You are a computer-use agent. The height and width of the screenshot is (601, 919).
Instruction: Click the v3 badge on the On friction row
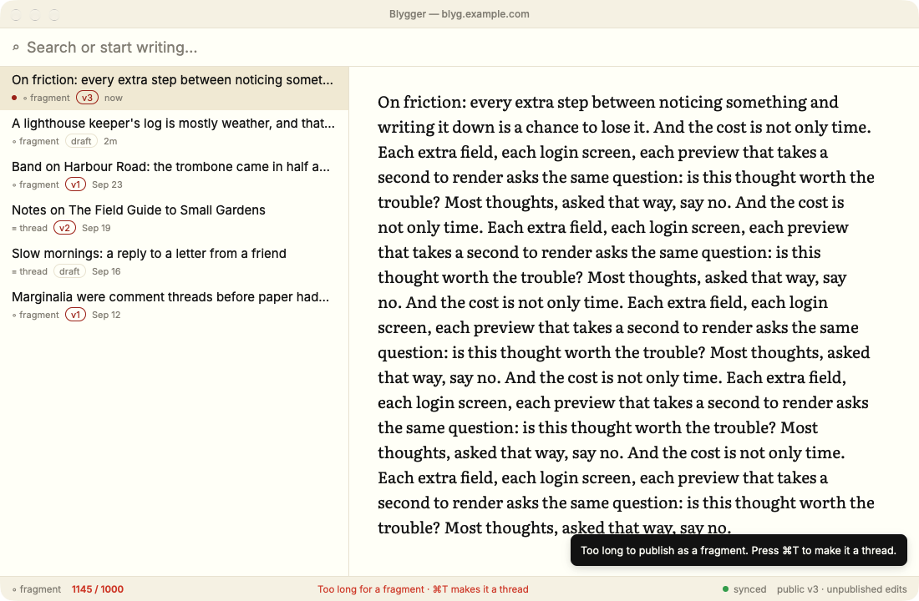[87, 98]
